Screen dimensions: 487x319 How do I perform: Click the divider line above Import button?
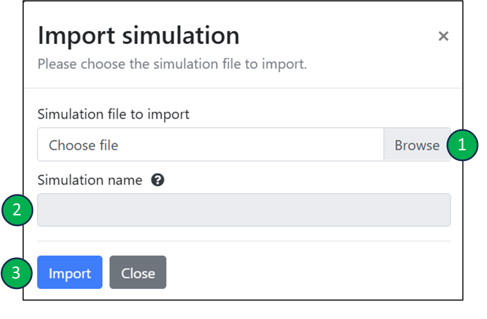[244, 241]
